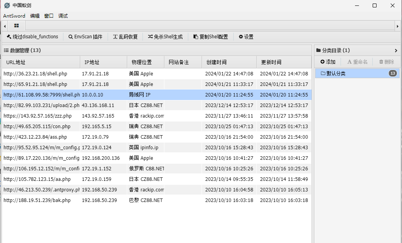Select row http://49.65.205.115/con.php
The width and height of the screenshot is (402, 243).
157,126
